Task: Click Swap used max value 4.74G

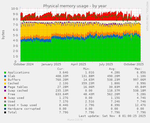Action: (x=141, y=98)
